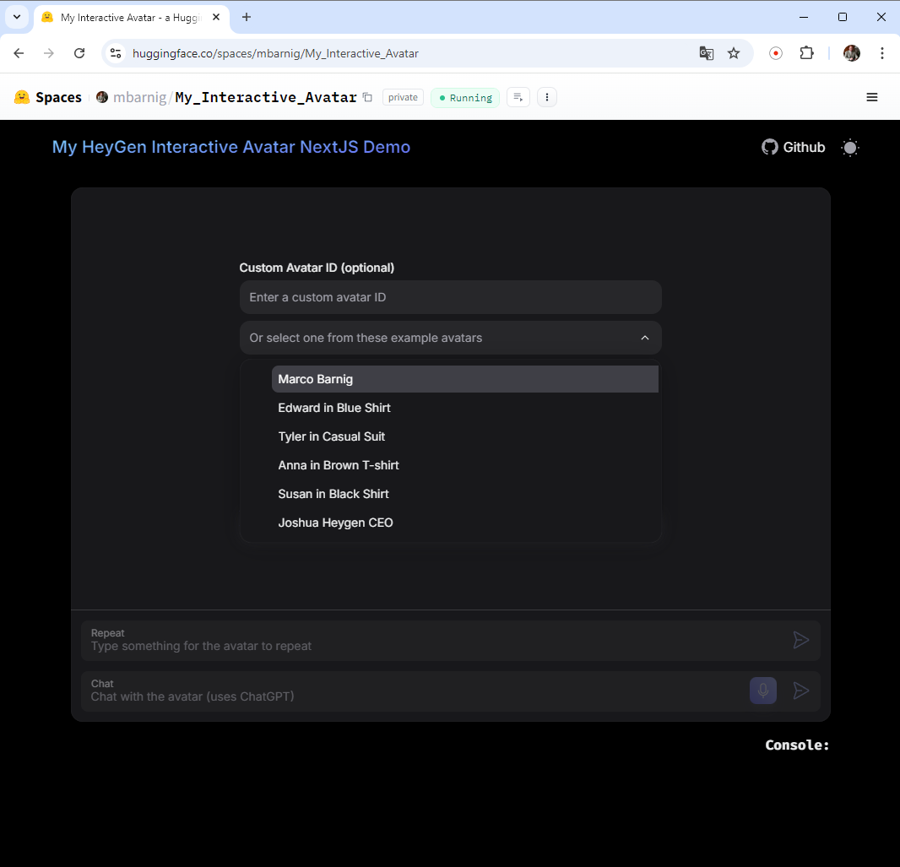This screenshot has width=900, height=867.
Task: Click the translate page icon
Action: [x=706, y=53]
